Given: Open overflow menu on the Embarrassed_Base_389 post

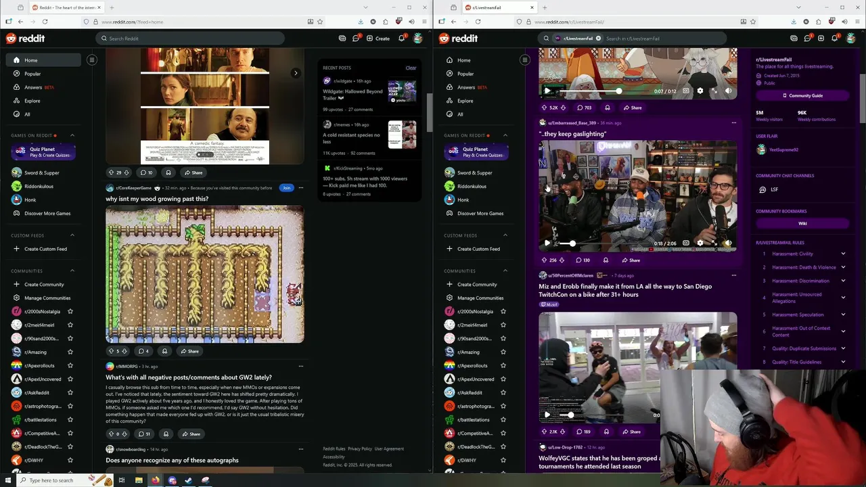Looking at the screenshot, I should tap(734, 123).
